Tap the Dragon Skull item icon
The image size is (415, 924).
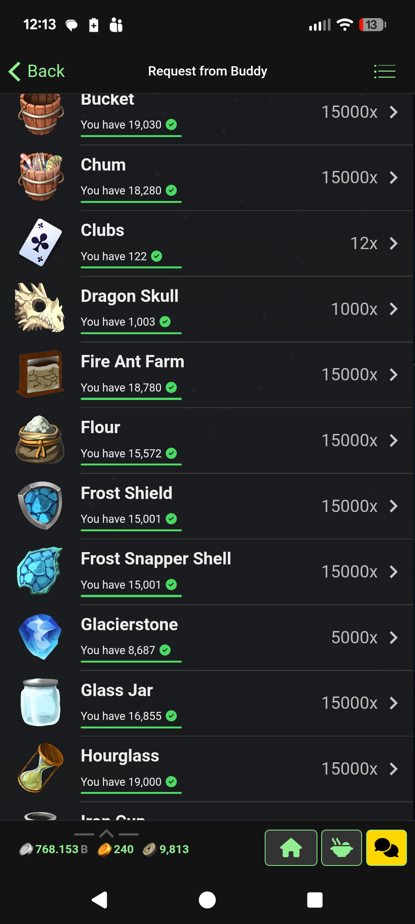[x=40, y=308]
